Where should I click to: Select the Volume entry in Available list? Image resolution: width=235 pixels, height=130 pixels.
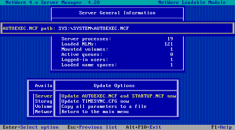[44, 106]
